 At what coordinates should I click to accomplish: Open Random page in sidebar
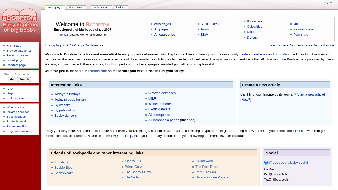pyautogui.click(x=16, y=65)
